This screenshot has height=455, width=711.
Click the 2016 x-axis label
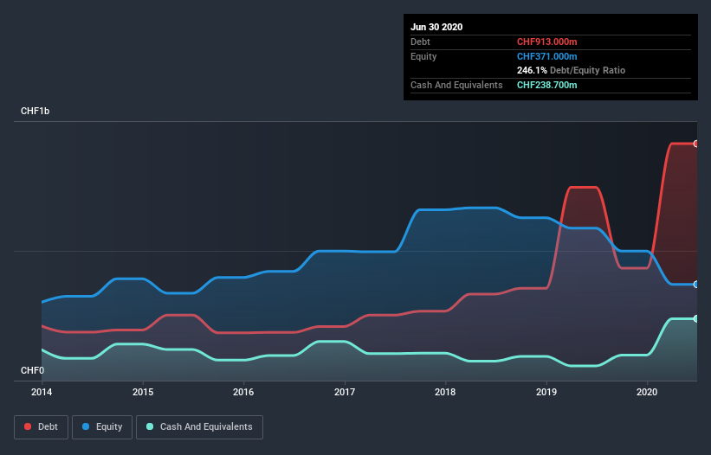point(243,392)
